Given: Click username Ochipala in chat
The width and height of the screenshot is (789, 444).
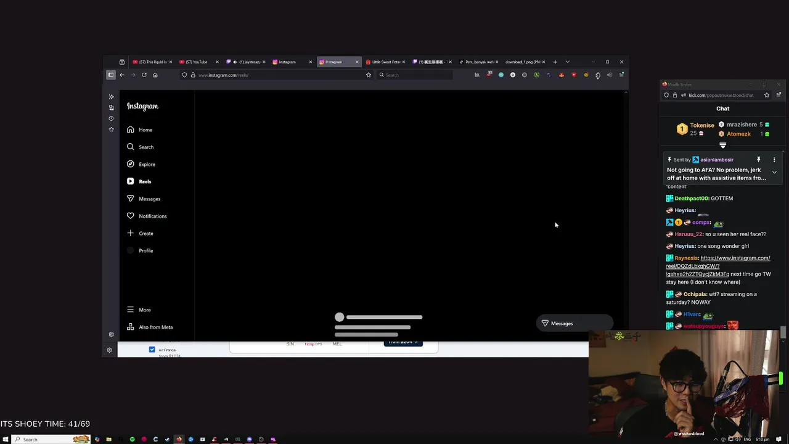Looking at the screenshot, I should (x=694, y=294).
